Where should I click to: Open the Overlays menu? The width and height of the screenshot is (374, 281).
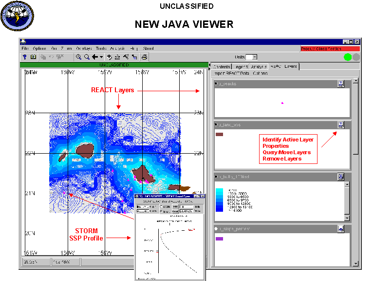pyautogui.click(x=83, y=48)
